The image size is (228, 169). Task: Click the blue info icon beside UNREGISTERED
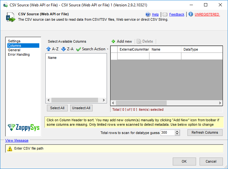tap(191, 14)
